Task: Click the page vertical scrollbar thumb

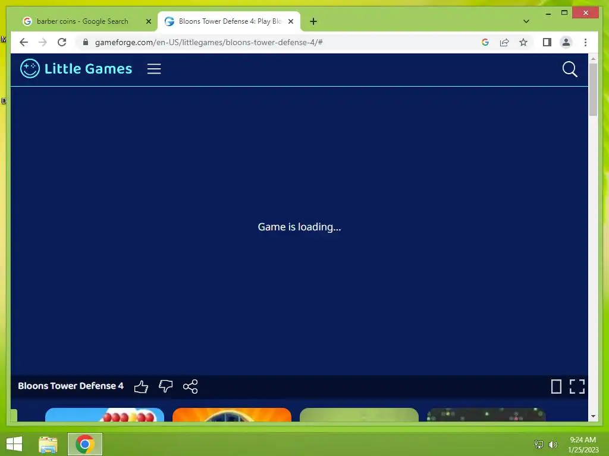Action: click(x=593, y=89)
